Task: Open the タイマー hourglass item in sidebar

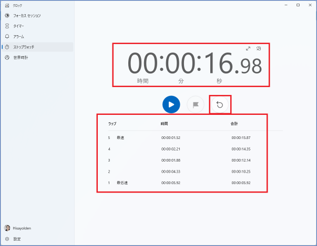Action: coord(18,26)
